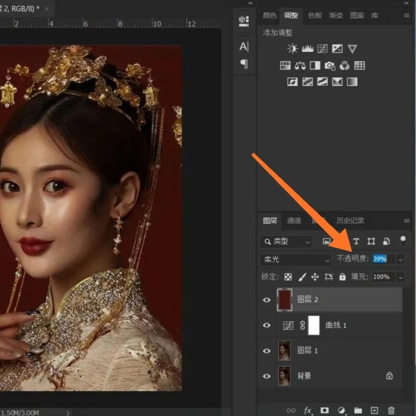Add a Gradient Map adjustment layer
This screenshot has width=416, height=416.
pos(352,82)
